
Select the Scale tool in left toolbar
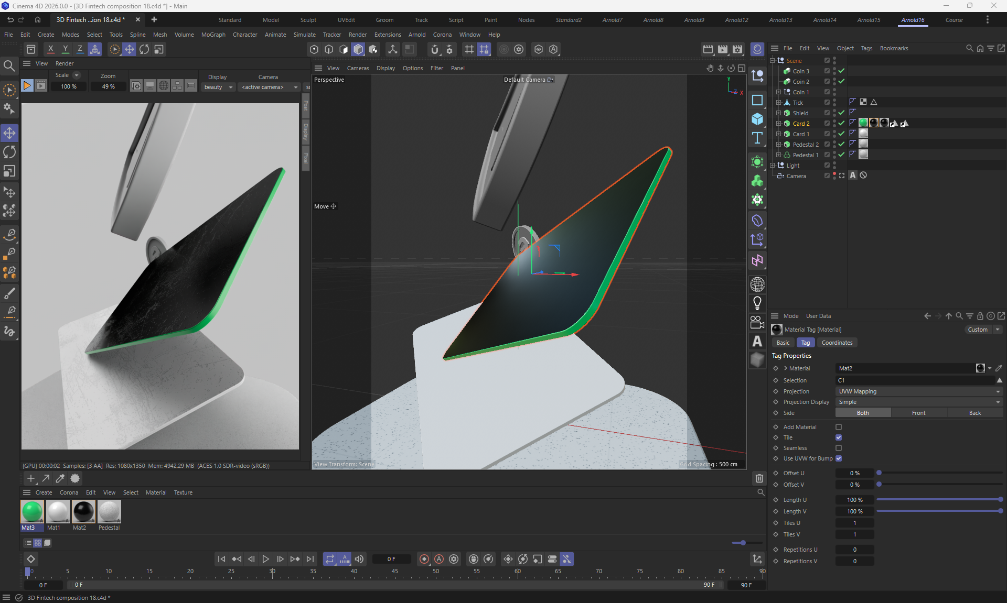pos(9,171)
